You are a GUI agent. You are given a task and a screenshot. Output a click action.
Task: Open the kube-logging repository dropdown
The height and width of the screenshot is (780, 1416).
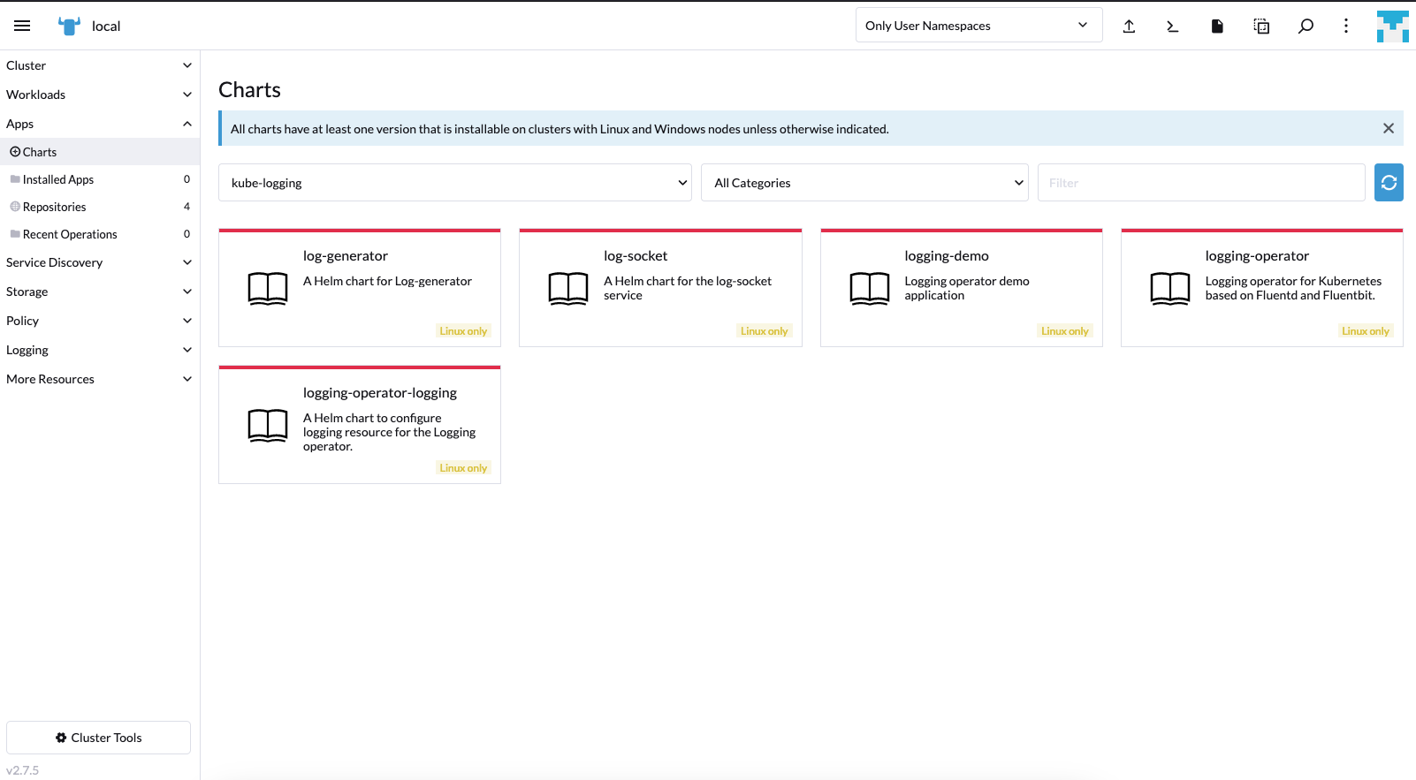pyautogui.click(x=455, y=183)
